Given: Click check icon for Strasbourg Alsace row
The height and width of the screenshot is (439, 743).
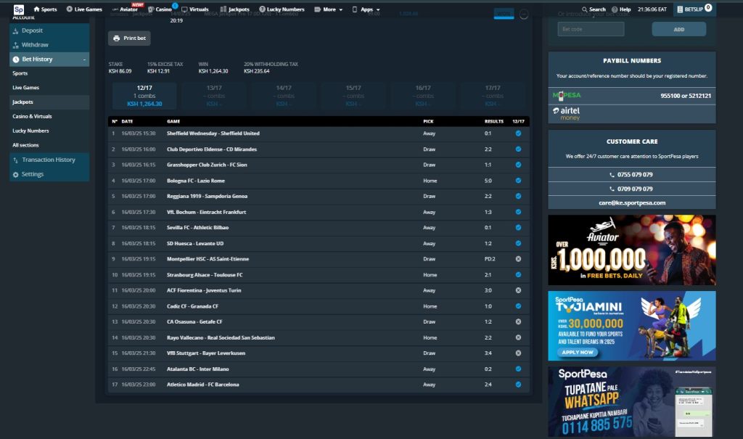Looking at the screenshot, I should 518,275.
